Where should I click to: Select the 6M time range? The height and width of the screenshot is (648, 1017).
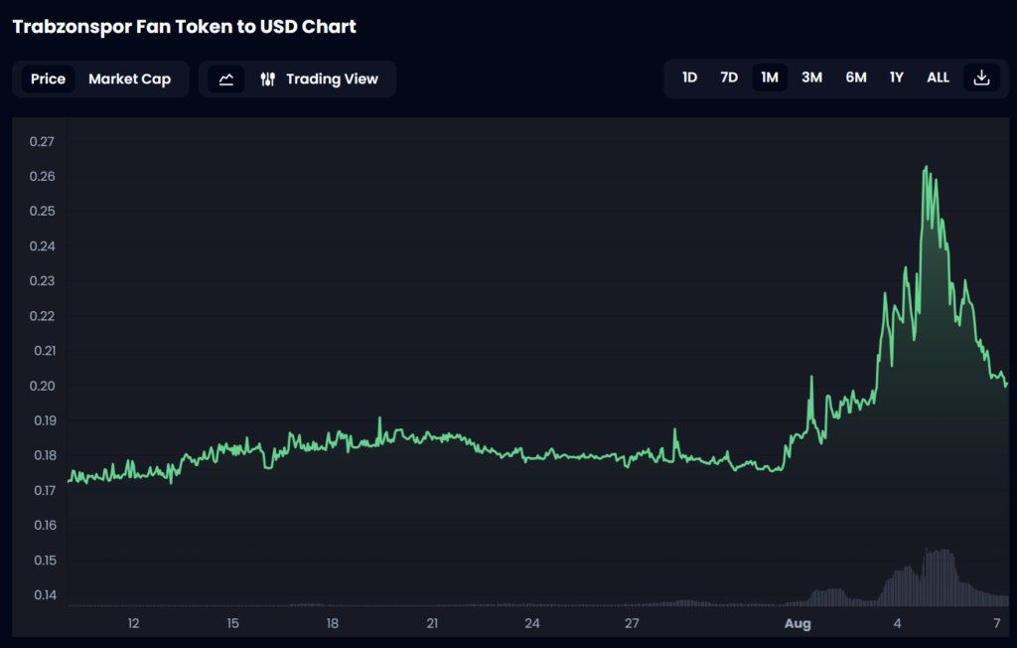pos(855,78)
